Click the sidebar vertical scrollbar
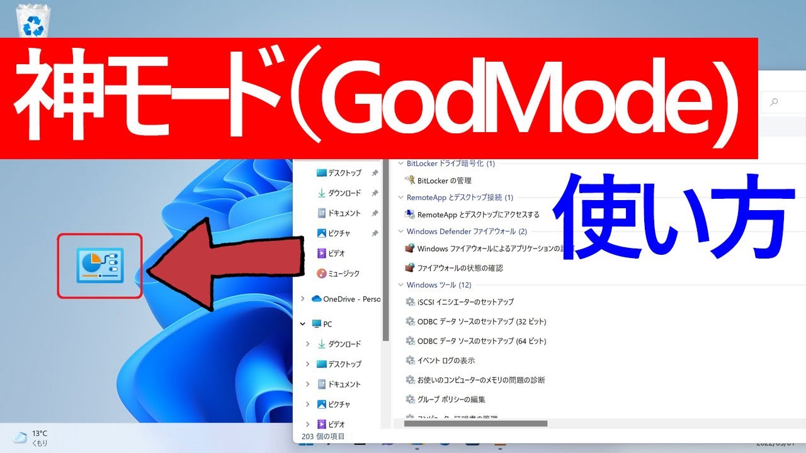This screenshot has width=806, height=453. [387, 250]
